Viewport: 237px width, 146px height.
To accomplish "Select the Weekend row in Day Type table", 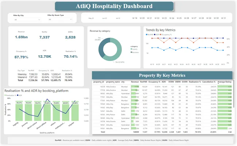I will coord(45,77).
